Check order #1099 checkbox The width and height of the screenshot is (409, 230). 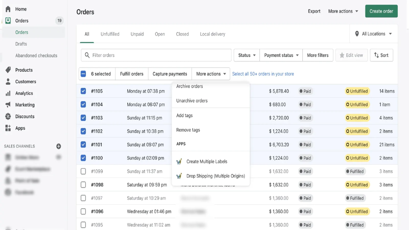pos(83,171)
